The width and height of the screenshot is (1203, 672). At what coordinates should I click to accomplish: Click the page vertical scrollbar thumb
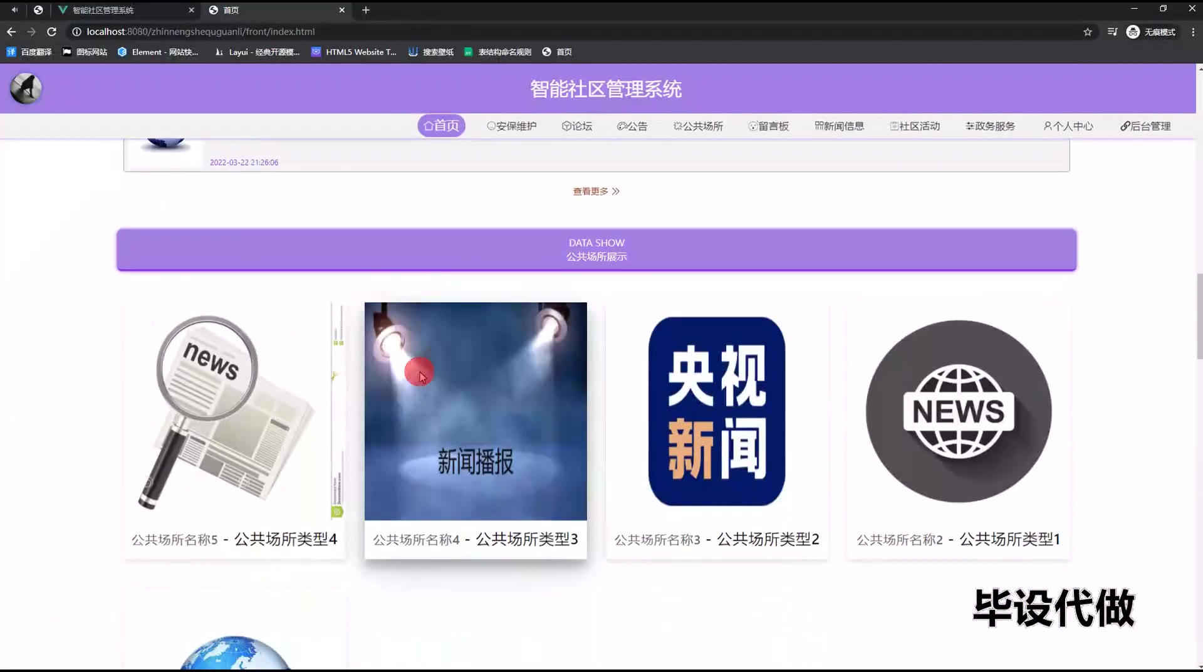(1199, 317)
